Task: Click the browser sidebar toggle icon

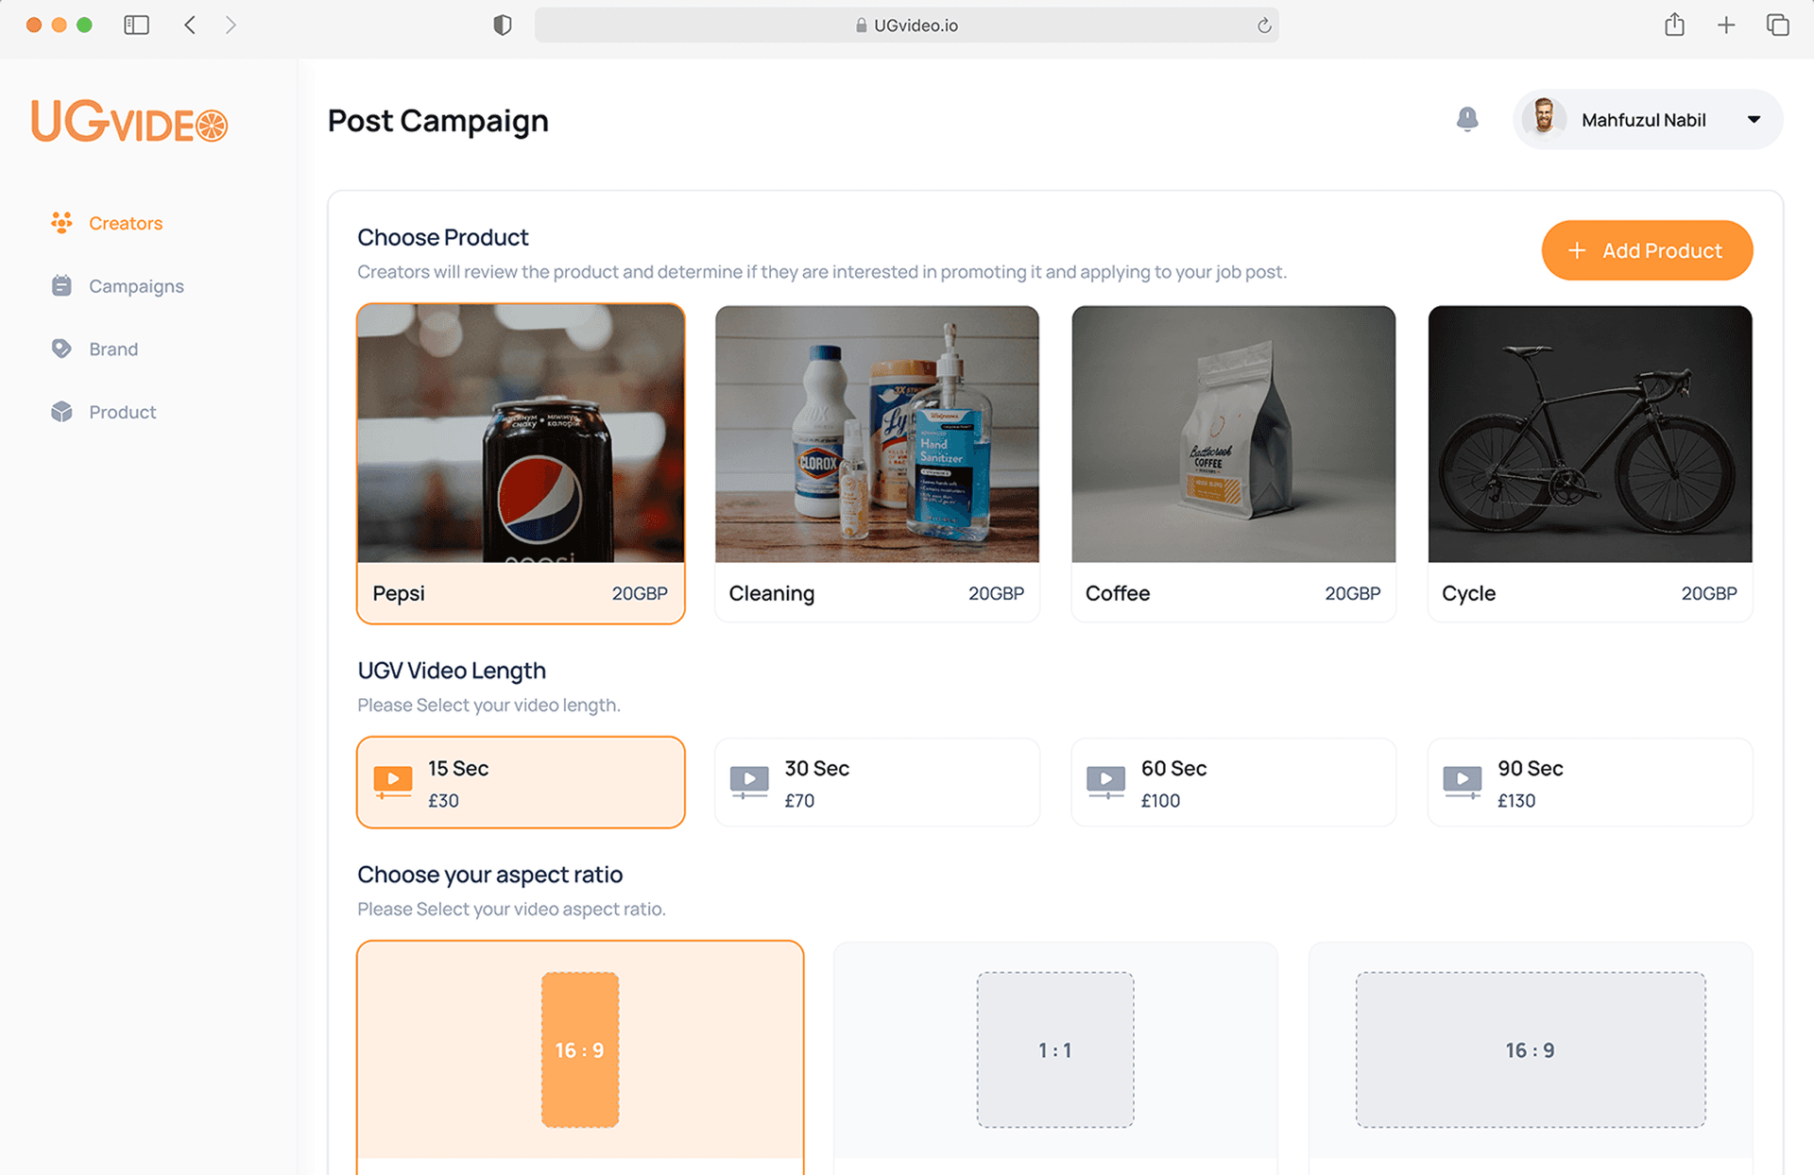Action: point(136,26)
